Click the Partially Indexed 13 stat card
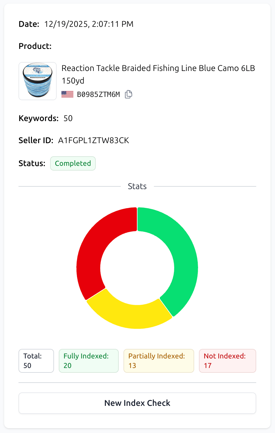 coord(159,361)
